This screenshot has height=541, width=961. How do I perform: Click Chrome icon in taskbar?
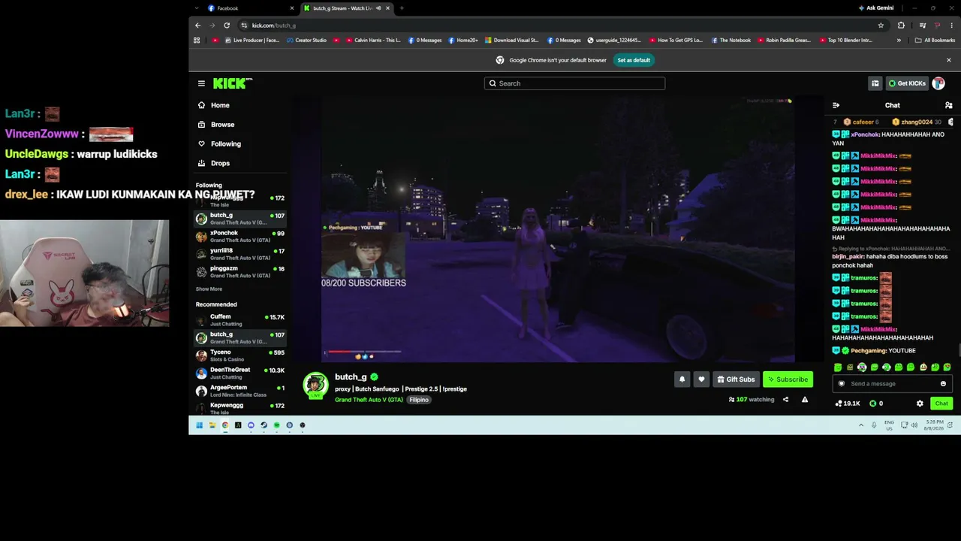[225, 425]
